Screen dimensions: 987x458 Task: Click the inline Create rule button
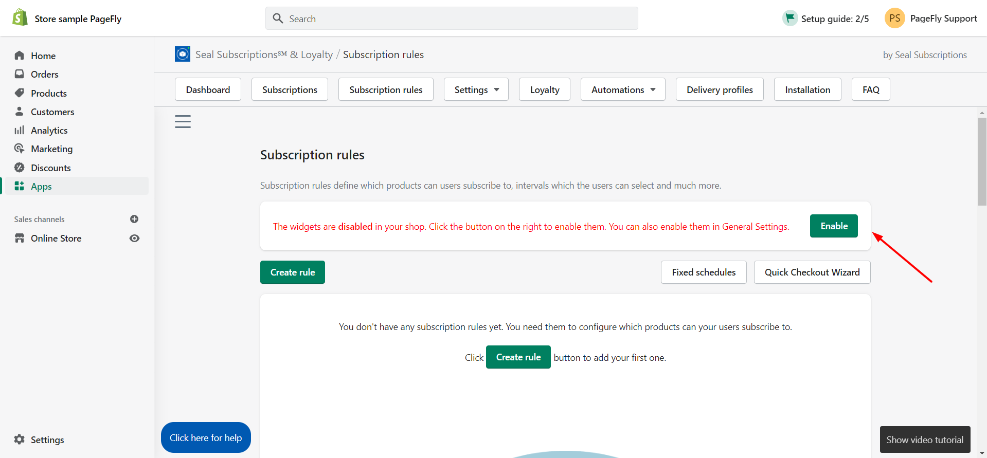[x=518, y=357]
